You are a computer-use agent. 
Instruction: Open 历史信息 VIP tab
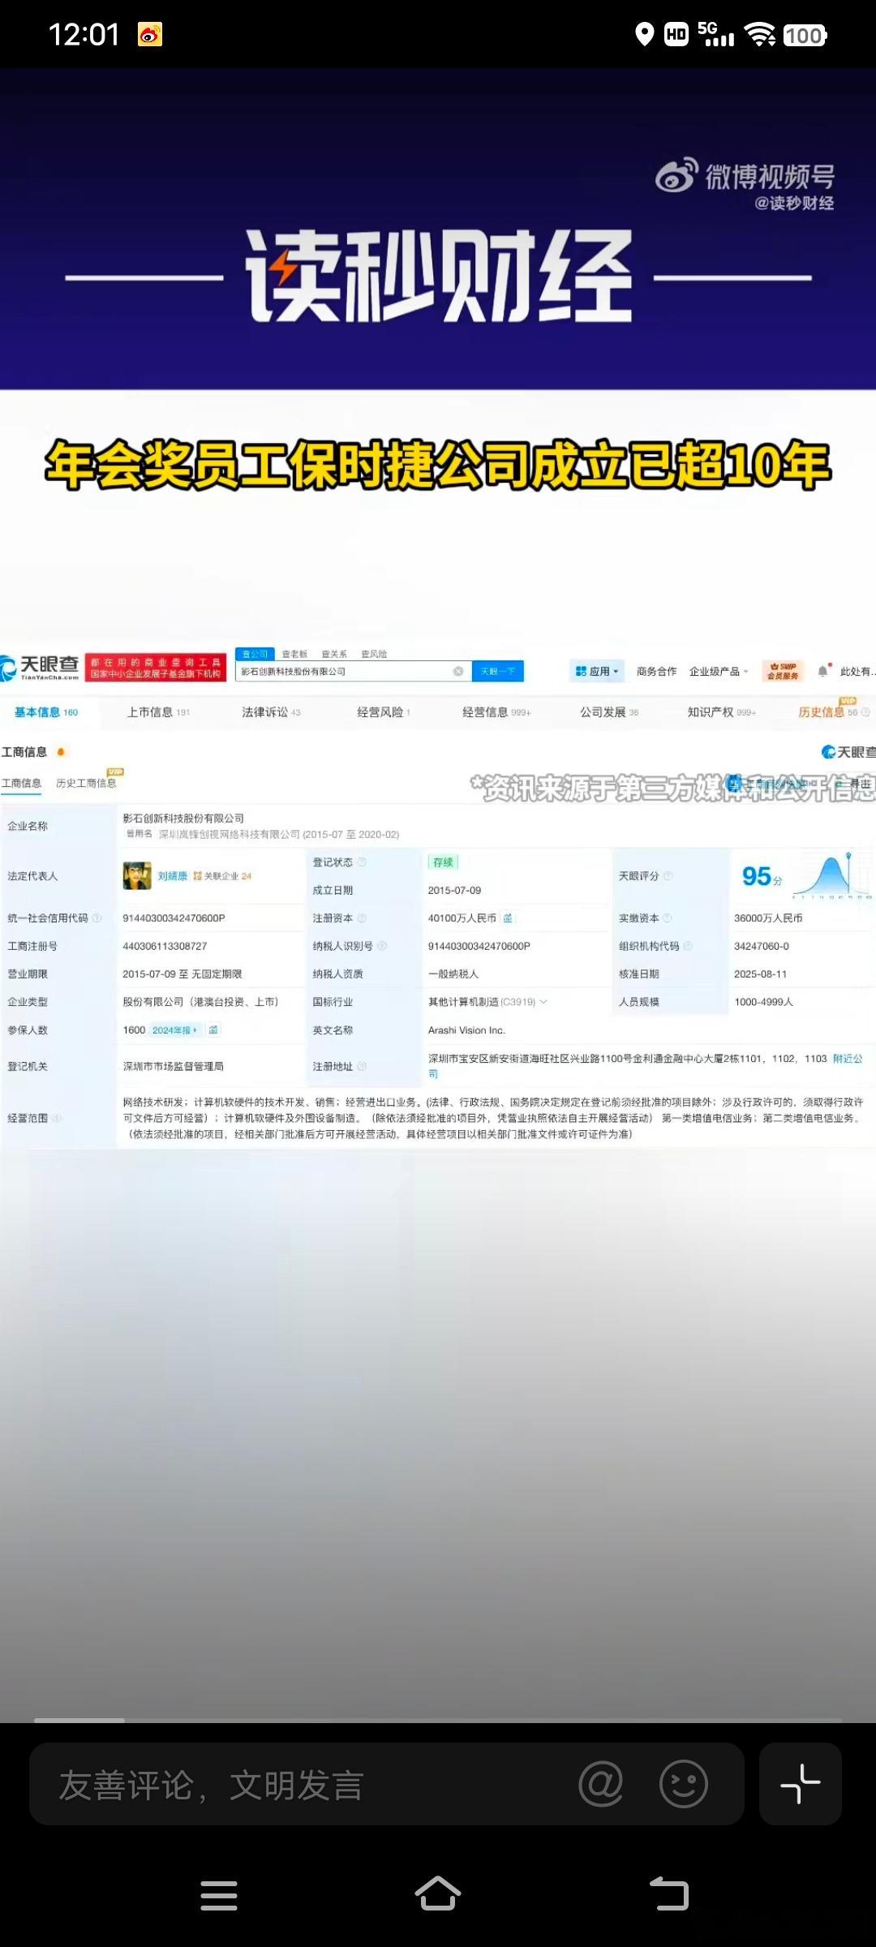coord(834,710)
